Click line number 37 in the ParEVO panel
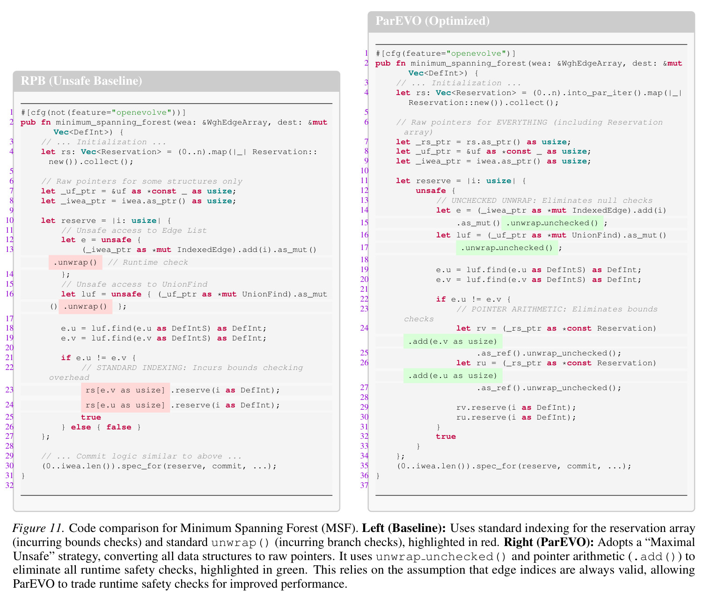Screen dimensions: 703x598 point(364,485)
